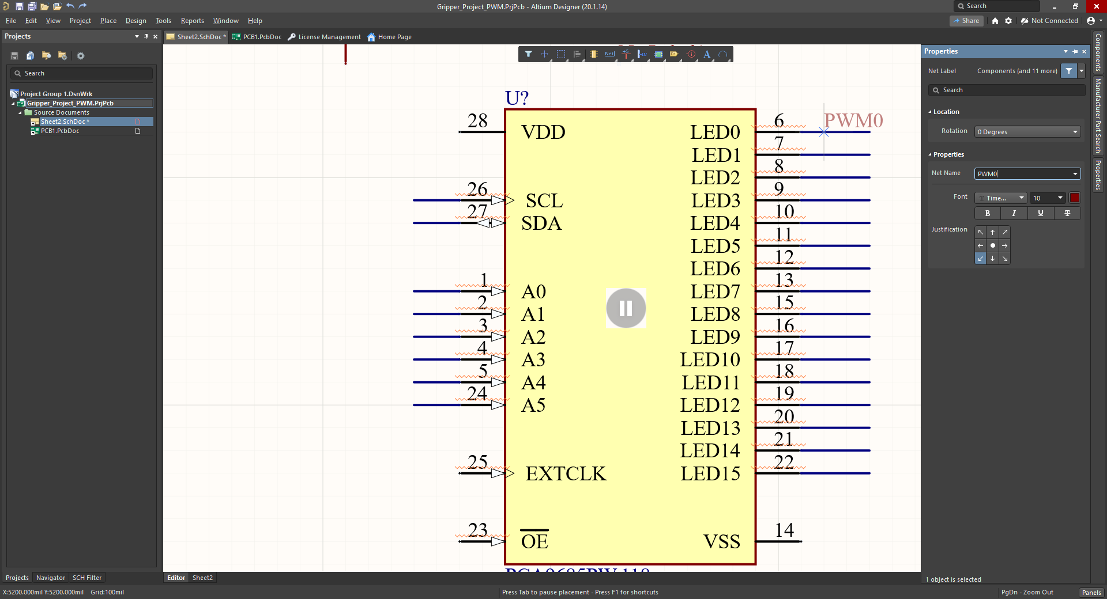Open the Properties filter dropdown arrow
1107x599 pixels.
pos(1082,71)
